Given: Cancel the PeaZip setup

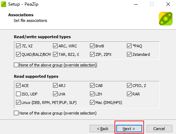Looking at the screenshot, I should (x=159, y=129).
